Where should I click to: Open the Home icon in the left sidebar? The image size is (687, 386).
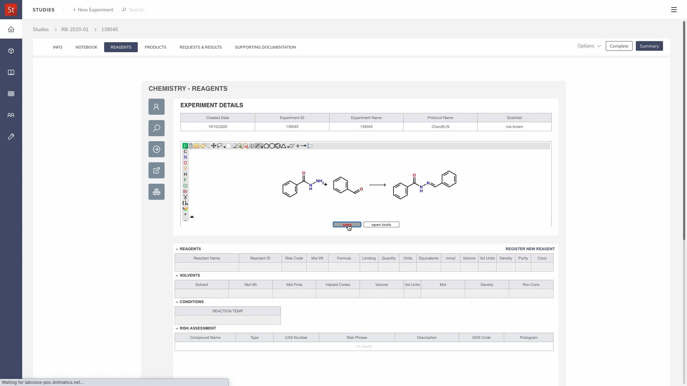11,29
